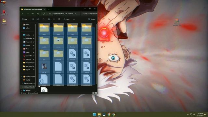Toggle the Details pane
Viewport: 208px width, 117px height.
[x=91, y=19]
